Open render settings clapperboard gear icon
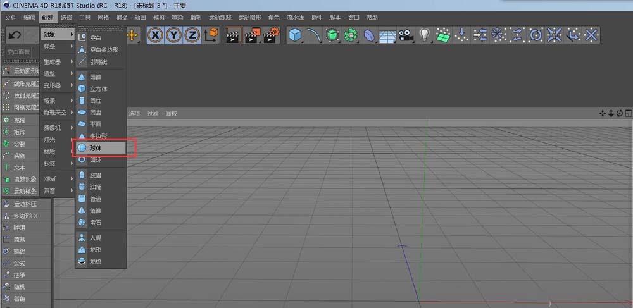The width and height of the screenshot is (633, 308). 272,35
